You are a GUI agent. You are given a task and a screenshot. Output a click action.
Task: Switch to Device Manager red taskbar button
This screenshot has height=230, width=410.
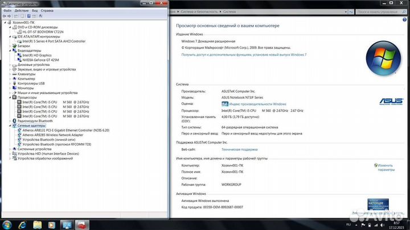coord(82,225)
